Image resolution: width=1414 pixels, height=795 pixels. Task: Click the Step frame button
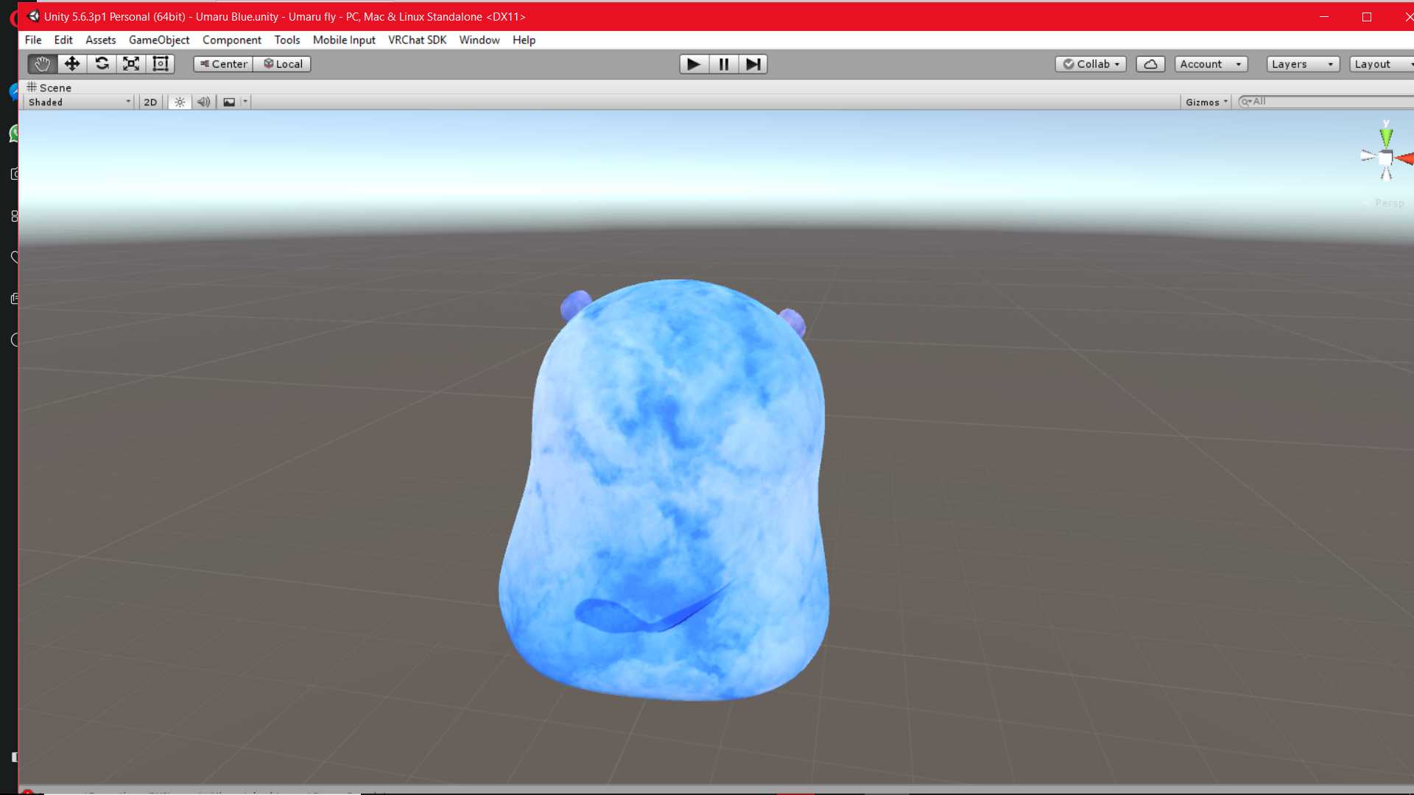click(753, 64)
